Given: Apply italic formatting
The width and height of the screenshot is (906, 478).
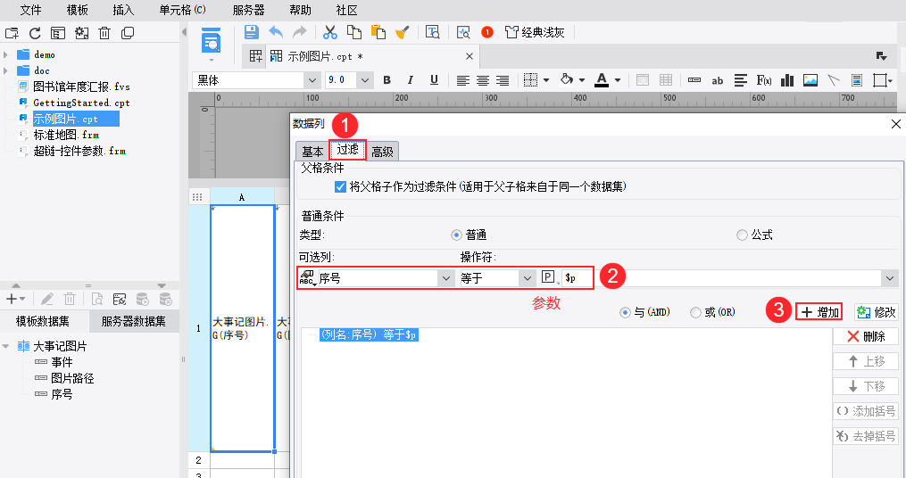Looking at the screenshot, I should click(411, 80).
